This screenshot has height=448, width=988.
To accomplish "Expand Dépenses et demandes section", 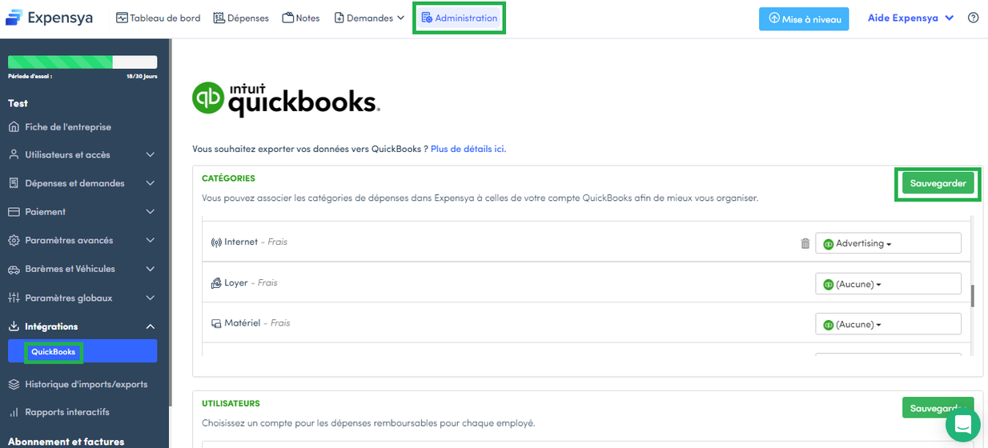I will [x=82, y=183].
